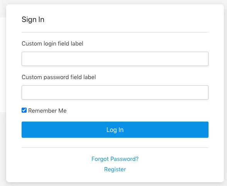This screenshot has width=227, height=186.
Task: Place cursor in the password text box
Action: click(x=115, y=92)
